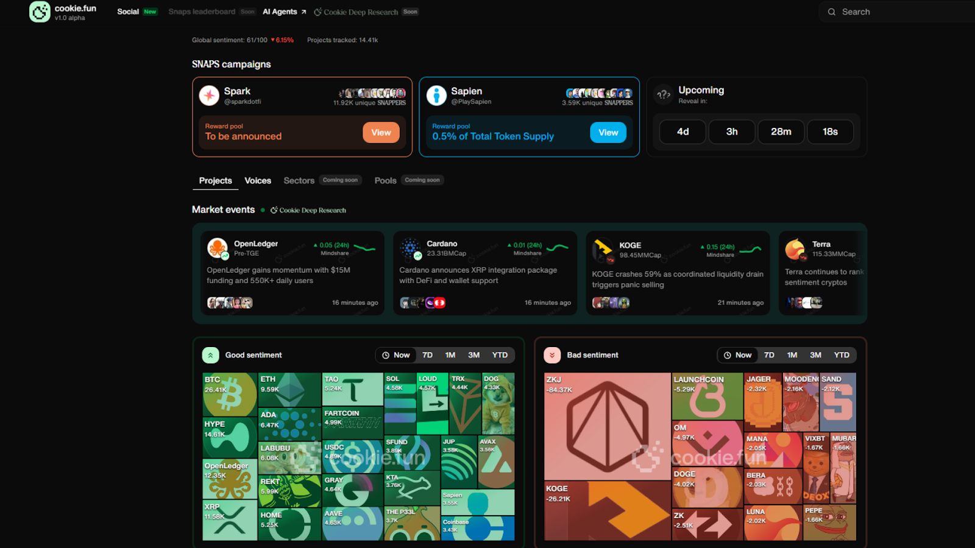
Task: Open the OpenLedger market event card
Action: (x=292, y=273)
